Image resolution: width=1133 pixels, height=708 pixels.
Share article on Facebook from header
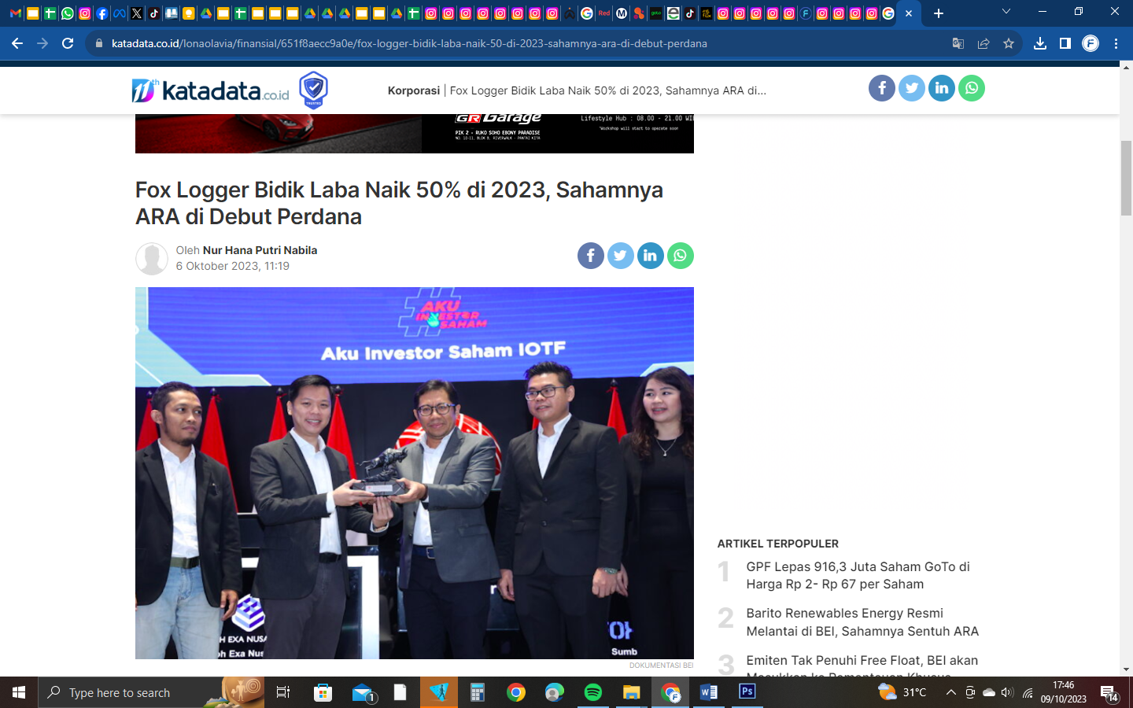[881, 88]
